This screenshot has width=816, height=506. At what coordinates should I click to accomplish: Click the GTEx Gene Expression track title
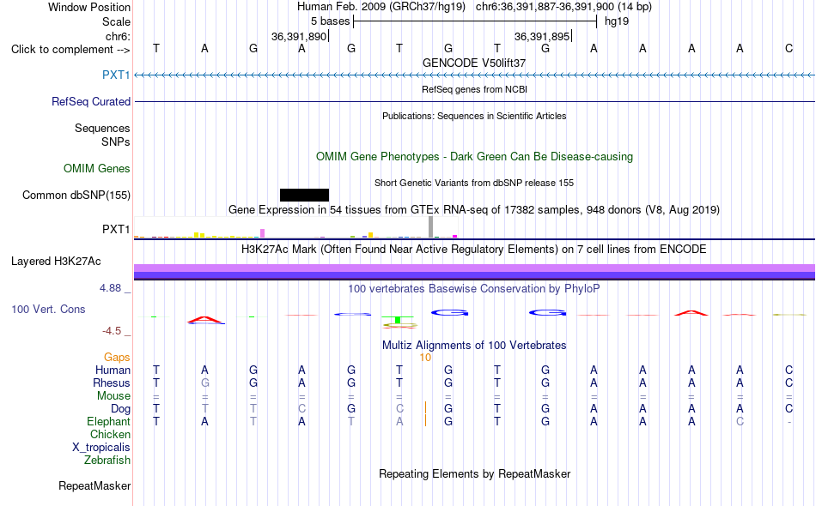[474, 210]
